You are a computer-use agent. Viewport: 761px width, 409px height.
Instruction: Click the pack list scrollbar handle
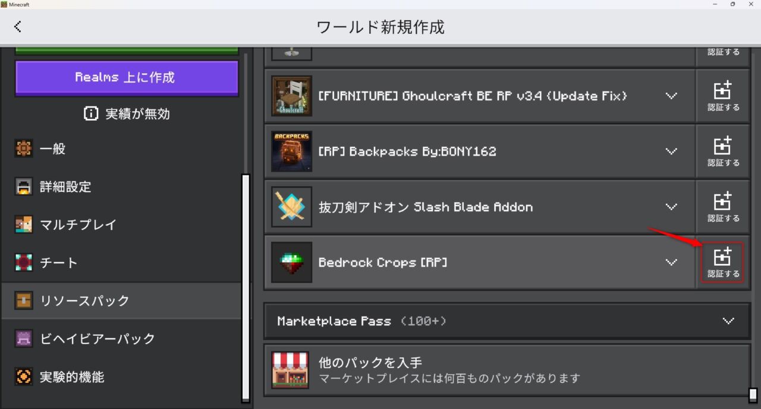tap(753, 395)
